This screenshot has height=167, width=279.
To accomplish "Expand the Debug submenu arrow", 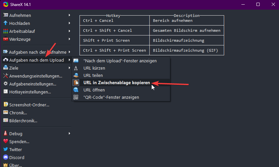I will [69, 134].
